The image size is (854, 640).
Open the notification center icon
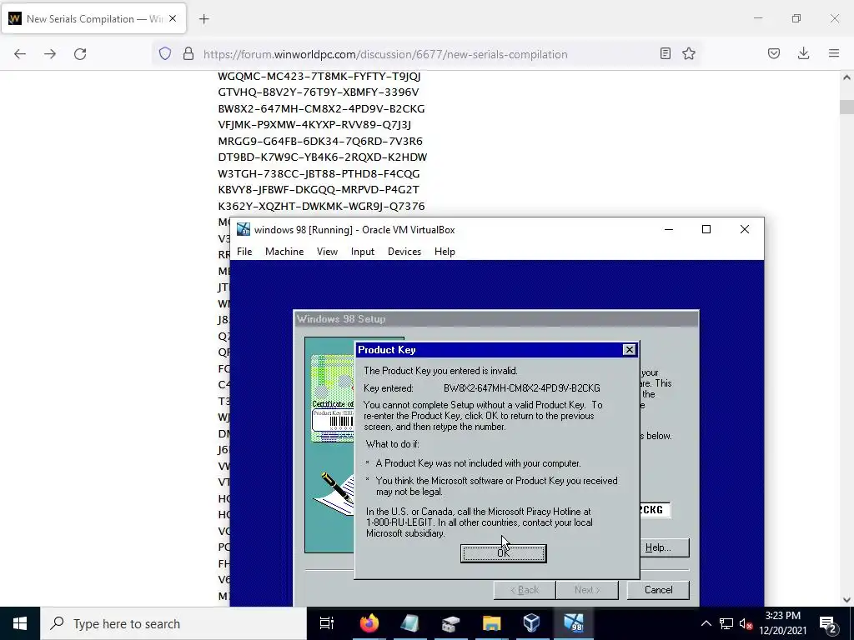pos(828,623)
